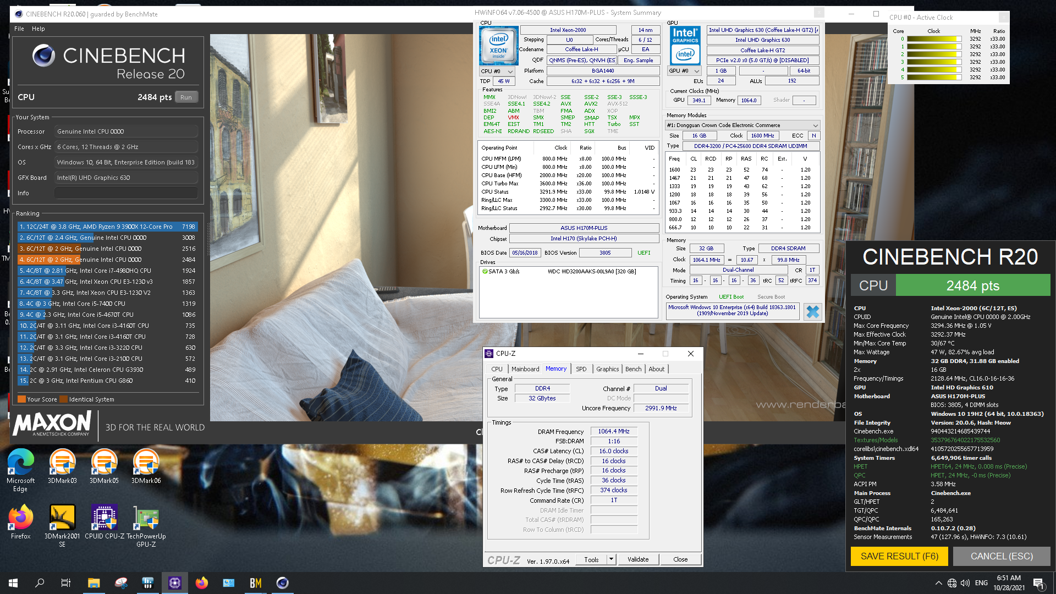The width and height of the screenshot is (1056, 594).
Task: Click BenchMate taskbar icon
Action: tap(256, 583)
